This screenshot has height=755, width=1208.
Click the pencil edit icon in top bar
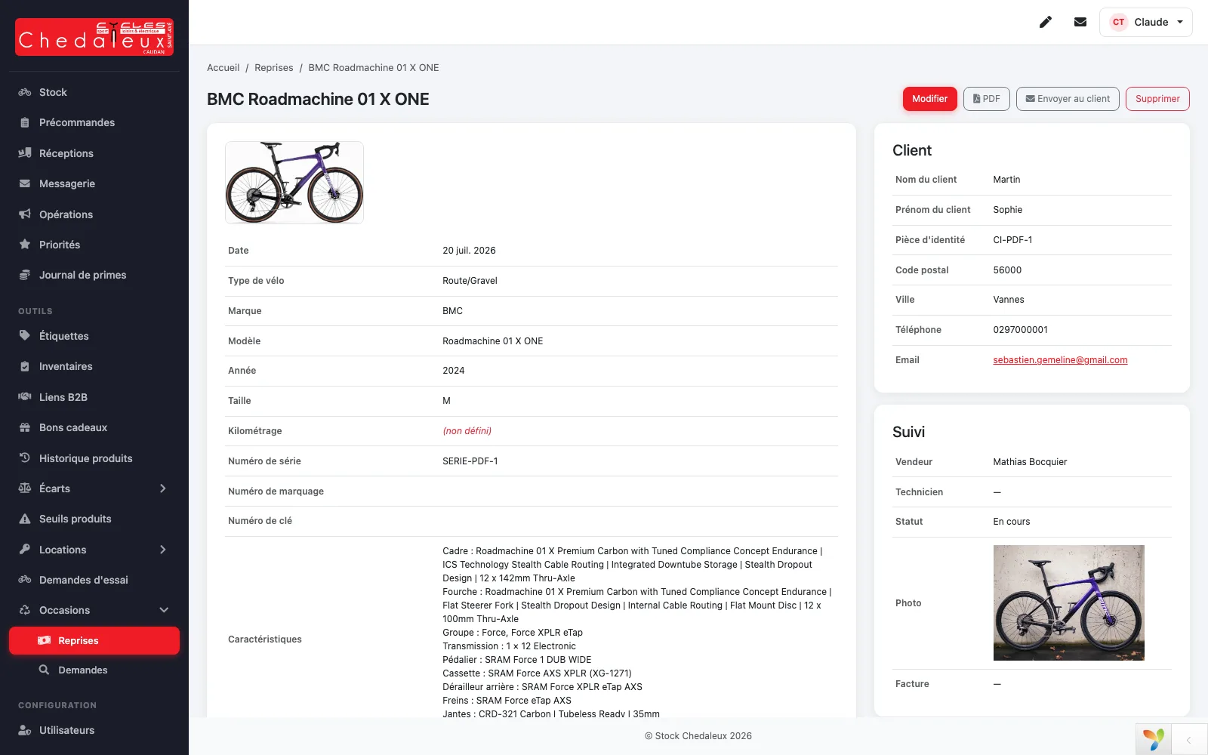(1046, 22)
